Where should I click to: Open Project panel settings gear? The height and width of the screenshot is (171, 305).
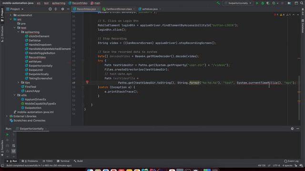pyautogui.click(x=62, y=9)
